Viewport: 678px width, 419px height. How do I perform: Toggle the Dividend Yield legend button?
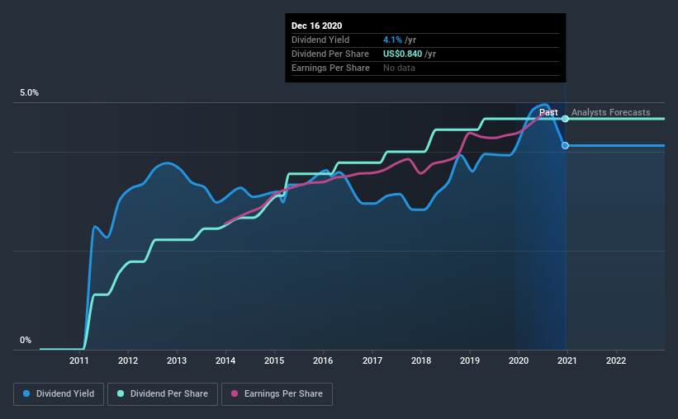[x=59, y=394]
